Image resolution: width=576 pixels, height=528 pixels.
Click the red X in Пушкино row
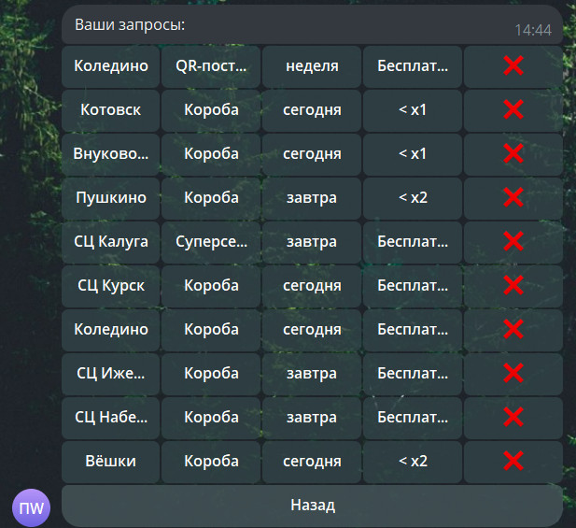click(513, 197)
